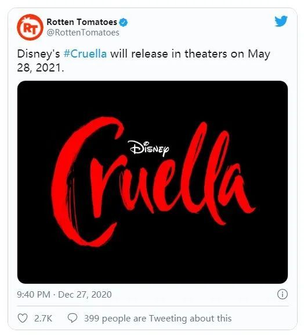Click the reply speech bubble icon
Screen dimensions: 304x336
pyautogui.click(x=73, y=318)
